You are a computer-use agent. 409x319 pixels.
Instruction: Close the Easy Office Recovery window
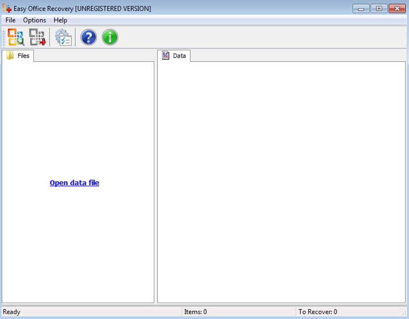click(x=397, y=8)
